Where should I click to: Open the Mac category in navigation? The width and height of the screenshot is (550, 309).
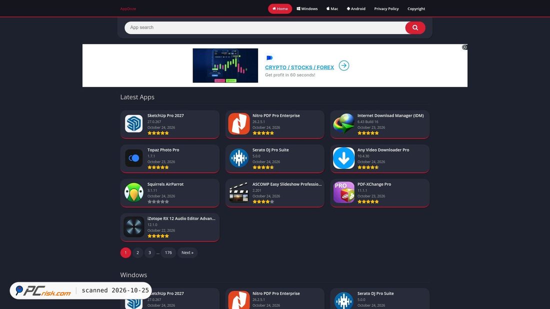click(x=332, y=9)
